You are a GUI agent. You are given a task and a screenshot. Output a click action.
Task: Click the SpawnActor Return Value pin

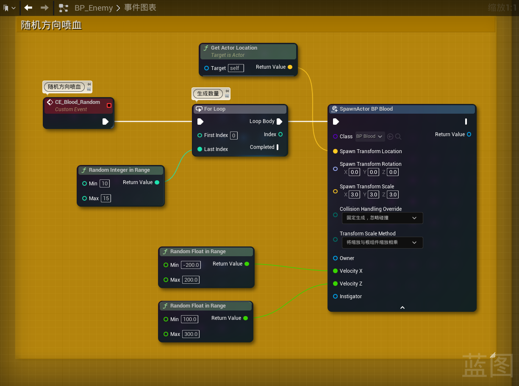coord(469,134)
